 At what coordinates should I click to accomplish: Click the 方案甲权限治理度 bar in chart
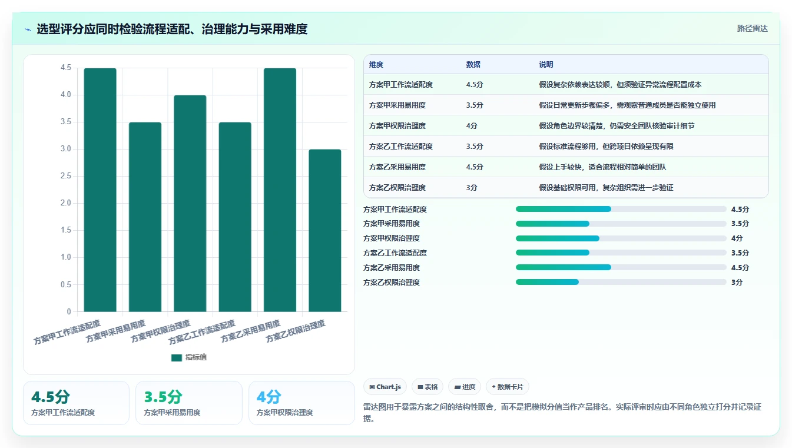point(190,203)
